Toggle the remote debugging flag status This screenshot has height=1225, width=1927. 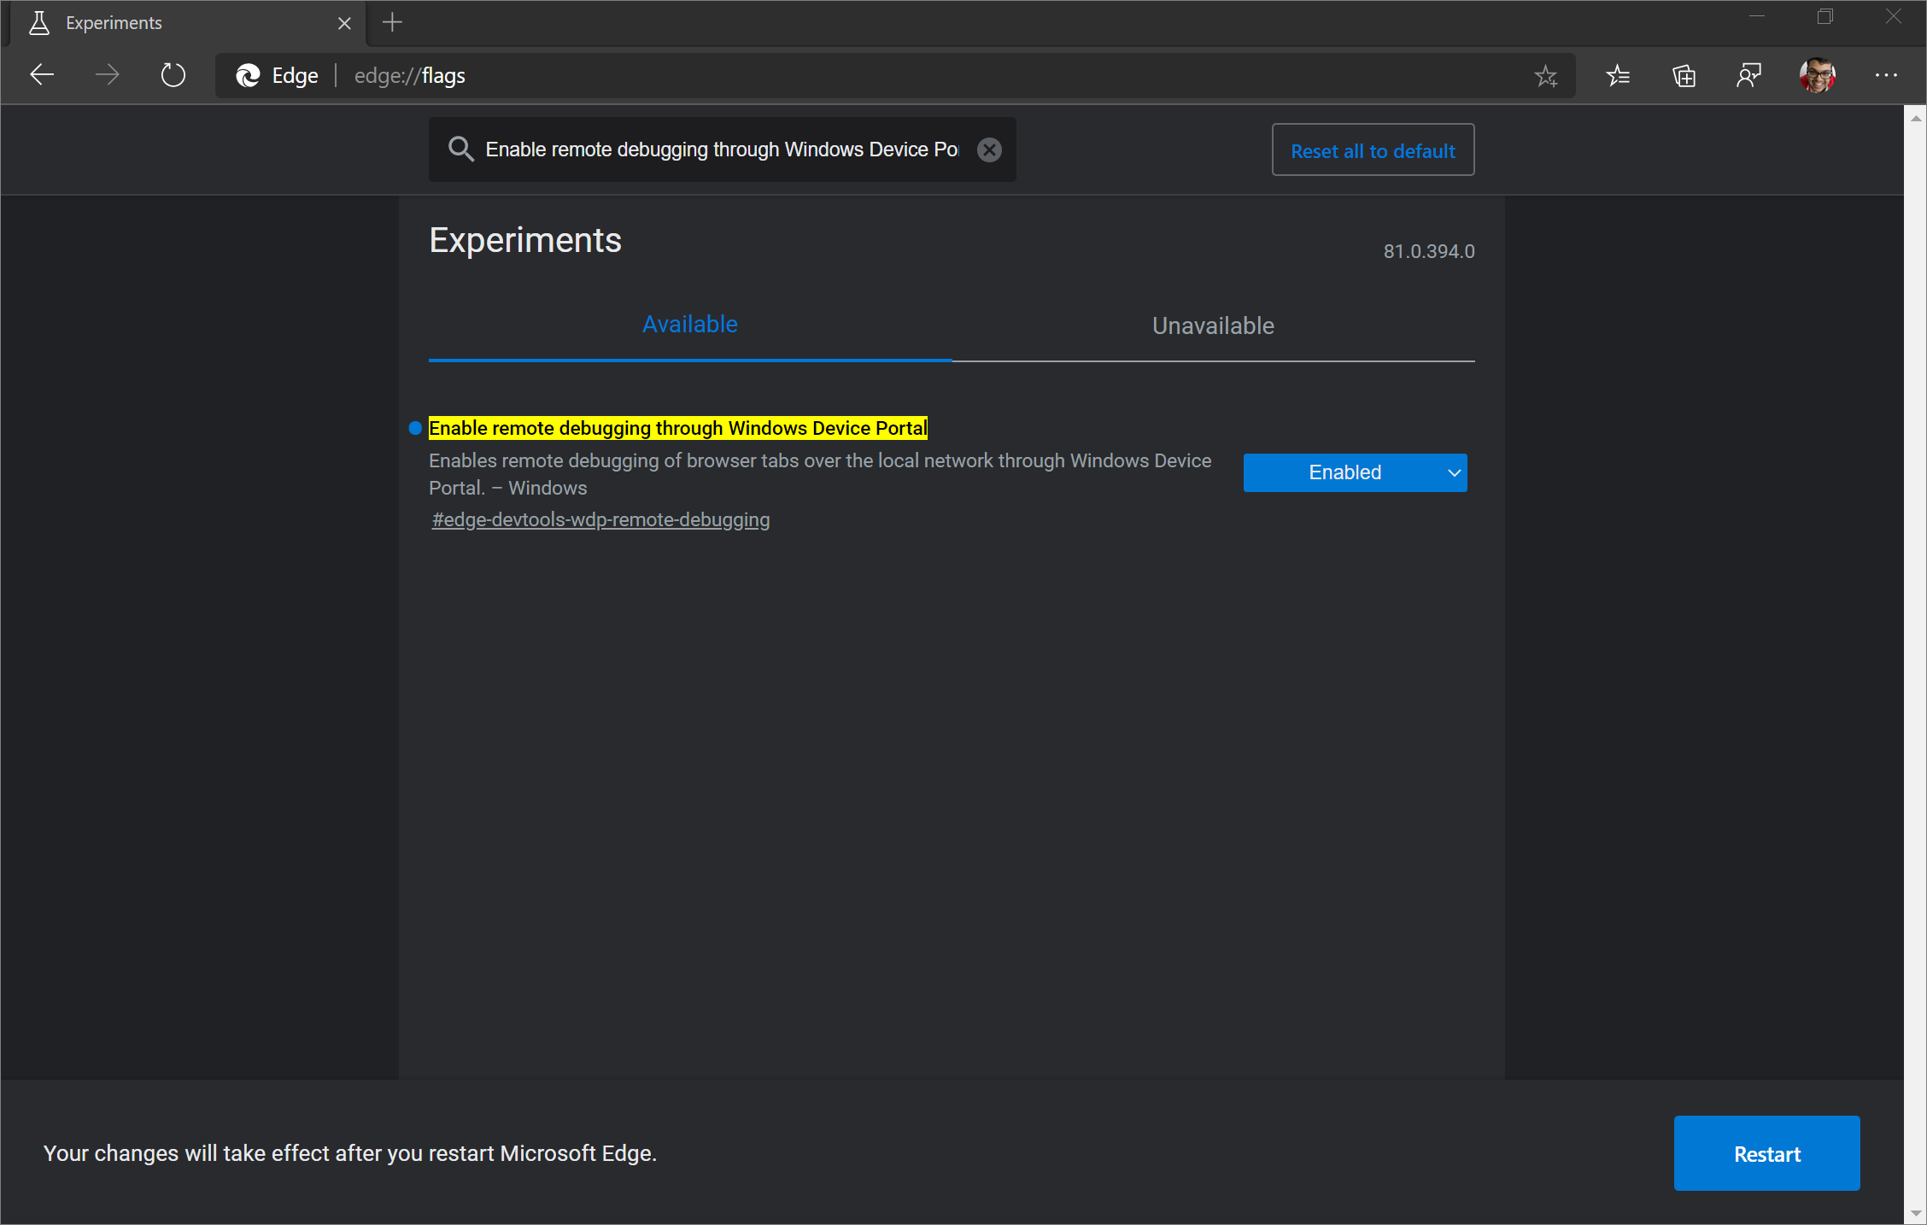pos(1356,472)
